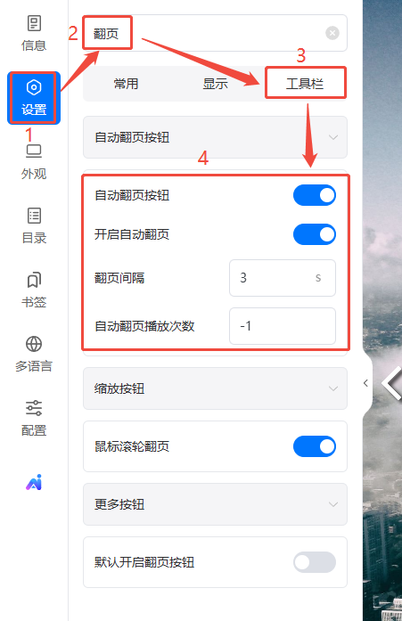Open the 配置 configuration sliders icon

point(34,419)
